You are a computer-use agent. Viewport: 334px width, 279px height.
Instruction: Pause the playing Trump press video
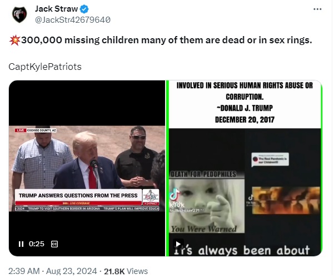click(21, 245)
